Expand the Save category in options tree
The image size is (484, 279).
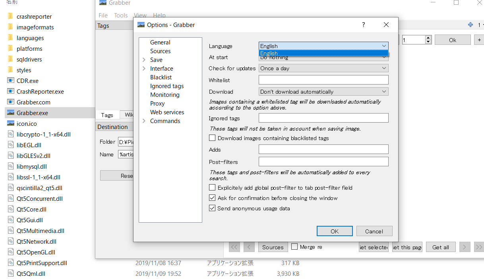pos(144,60)
